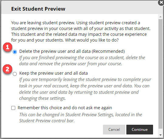Viewport: 164px width, 139px height.
Task: Click the italic "If you are finished previewing" description
Action: tap(82, 61)
